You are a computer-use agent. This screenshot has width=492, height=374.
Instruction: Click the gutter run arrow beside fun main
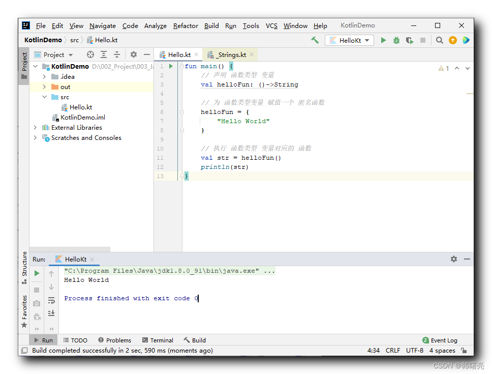171,66
